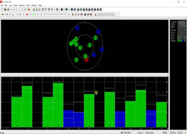Toggle the green-highlighted docking window icon
This screenshot has height=134, width=187.
[84, 10]
